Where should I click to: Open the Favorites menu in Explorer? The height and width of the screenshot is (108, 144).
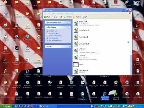[x=60, y=13]
